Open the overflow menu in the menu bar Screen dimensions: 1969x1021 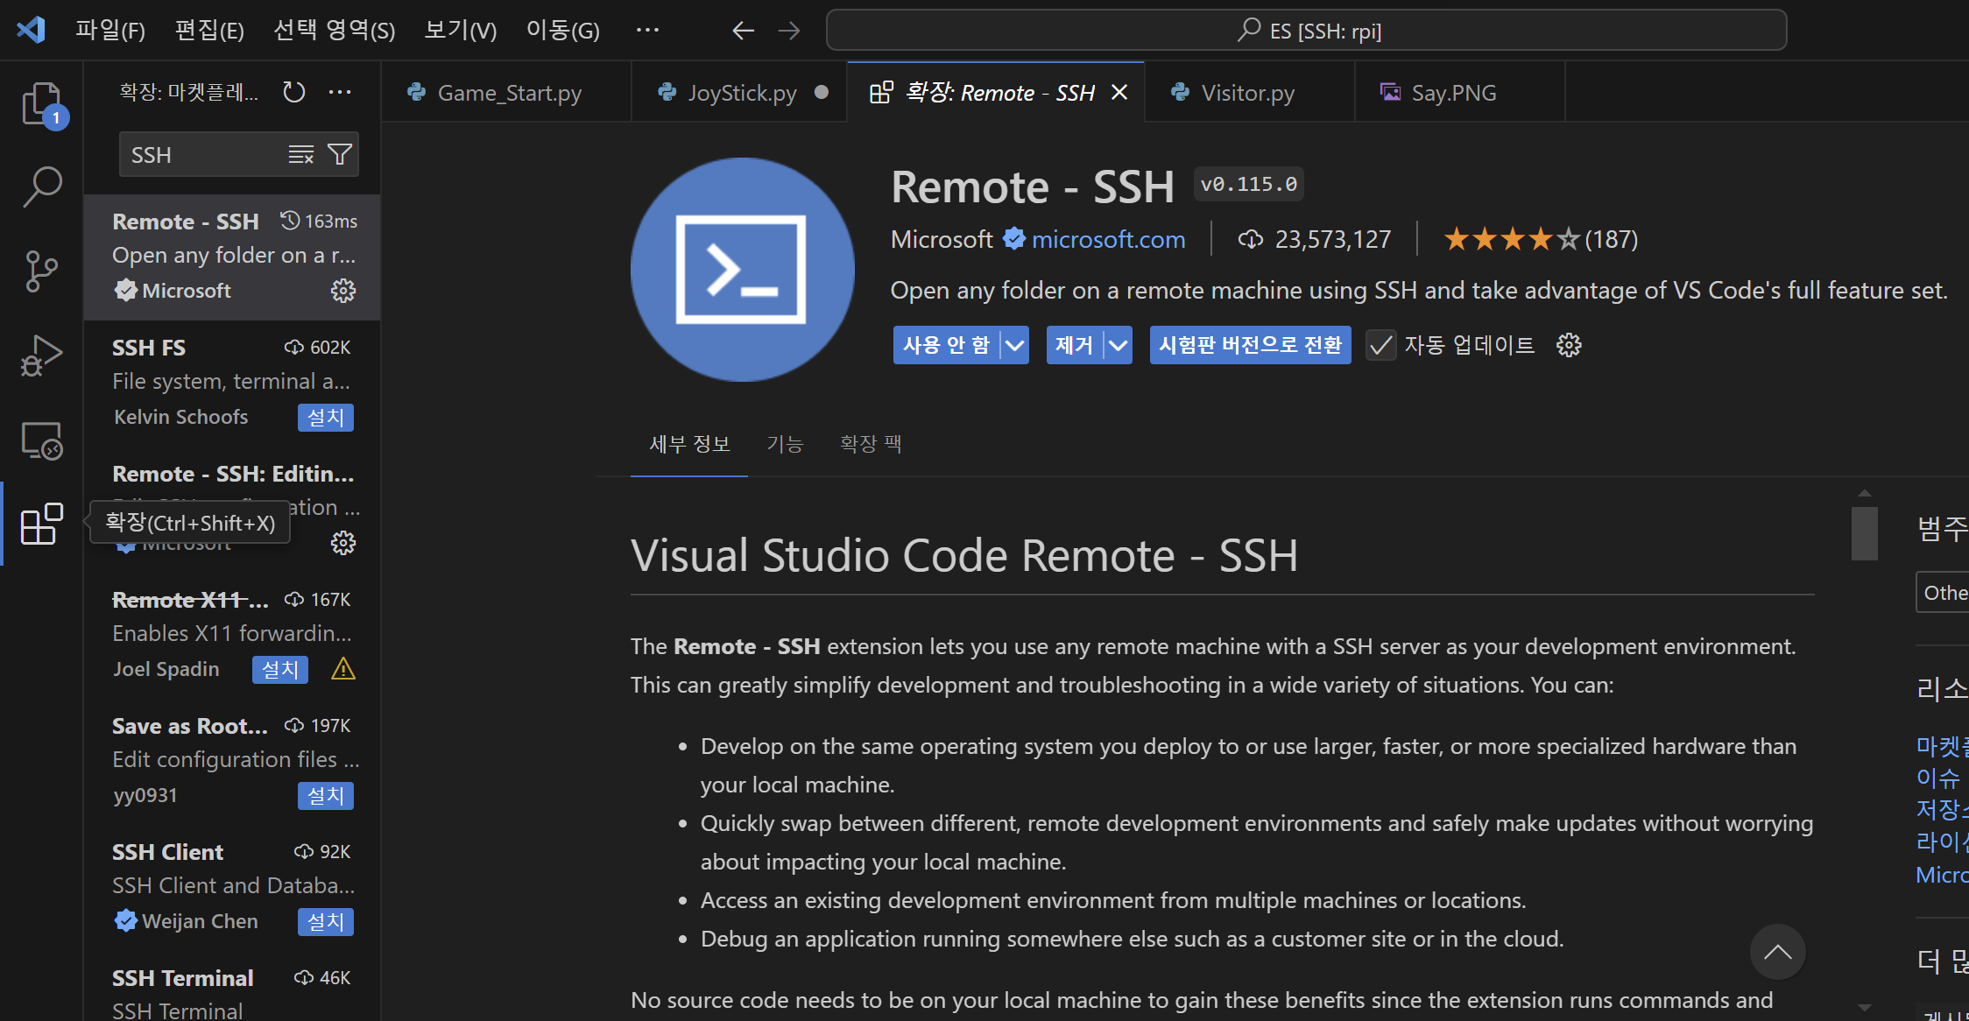[x=647, y=31]
